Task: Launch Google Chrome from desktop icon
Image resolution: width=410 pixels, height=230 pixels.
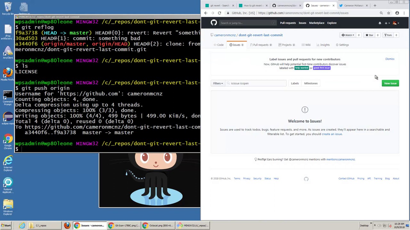Action: [x=8, y=142]
